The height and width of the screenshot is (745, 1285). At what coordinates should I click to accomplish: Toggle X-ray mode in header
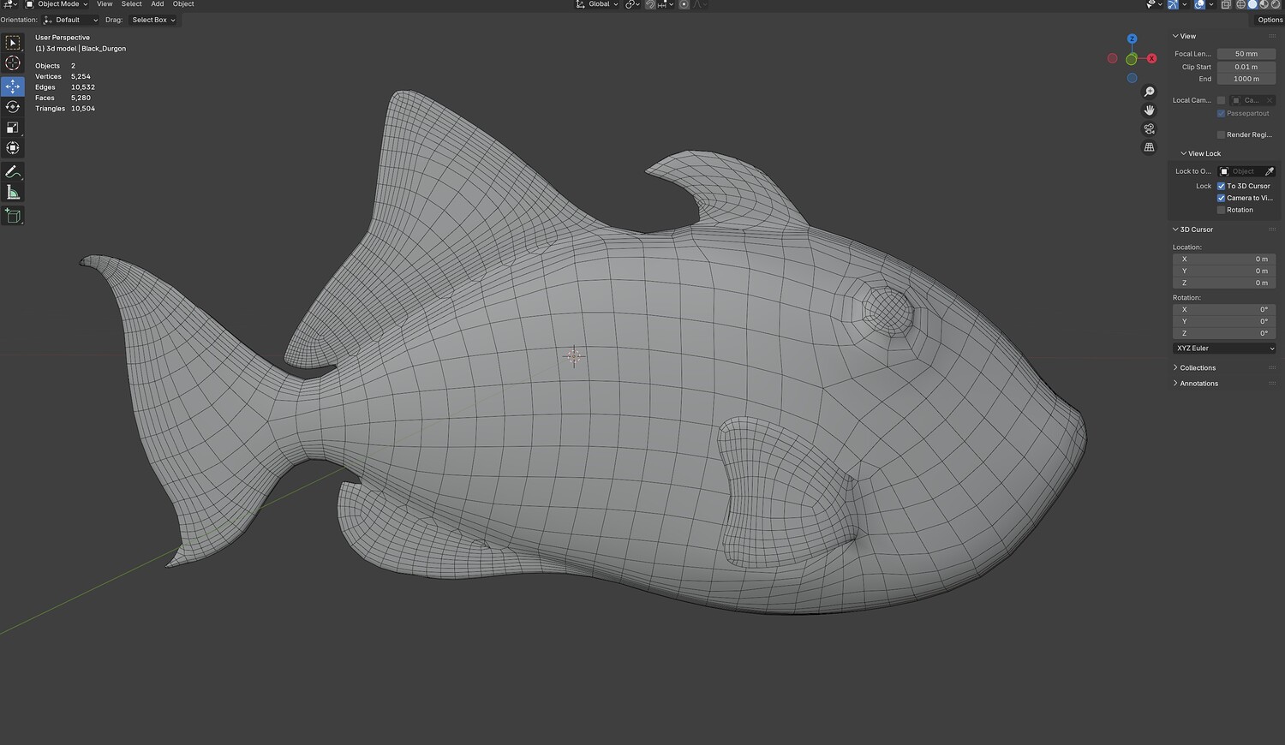click(x=1226, y=4)
